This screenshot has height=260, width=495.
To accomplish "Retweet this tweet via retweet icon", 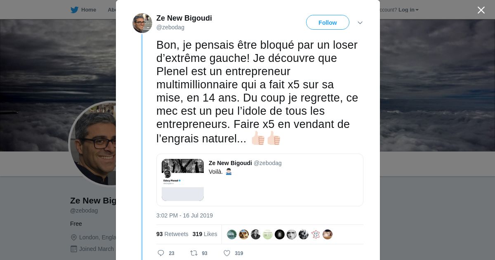I will coord(193,253).
